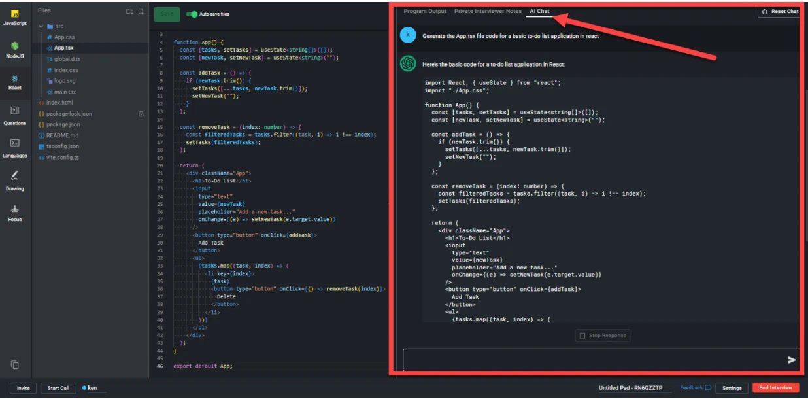Click the user prompt text in chat
This screenshot has height=399, width=808.
511,36
